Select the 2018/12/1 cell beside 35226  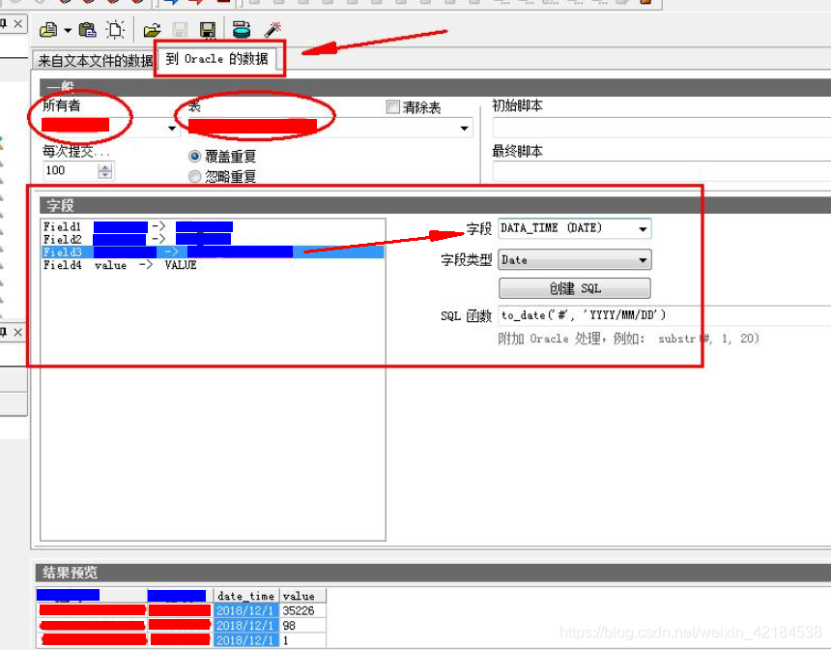246,611
